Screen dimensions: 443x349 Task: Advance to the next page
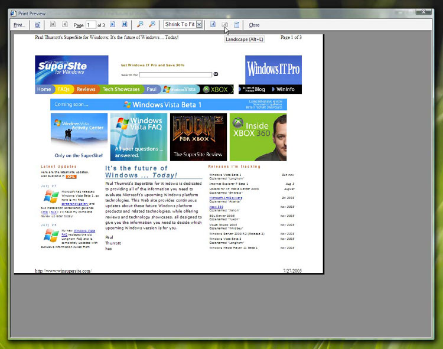pos(113,25)
